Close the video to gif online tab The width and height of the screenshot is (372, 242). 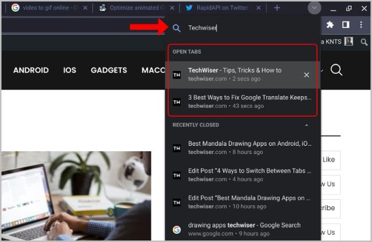click(85, 8)
